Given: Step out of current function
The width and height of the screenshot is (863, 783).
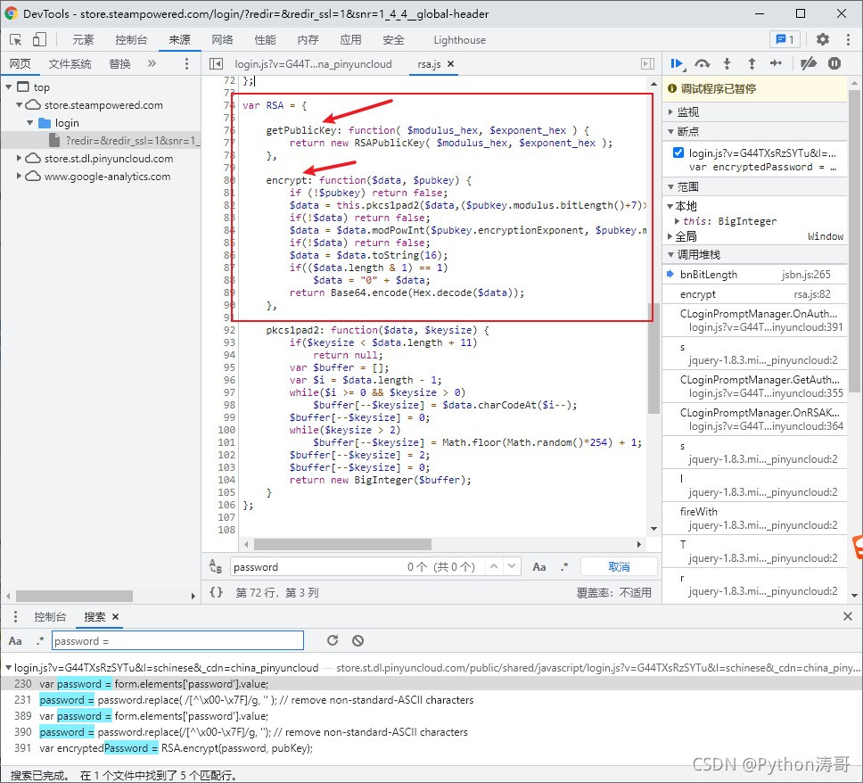Looking at the screenshot, I should (x=752, y=64).
